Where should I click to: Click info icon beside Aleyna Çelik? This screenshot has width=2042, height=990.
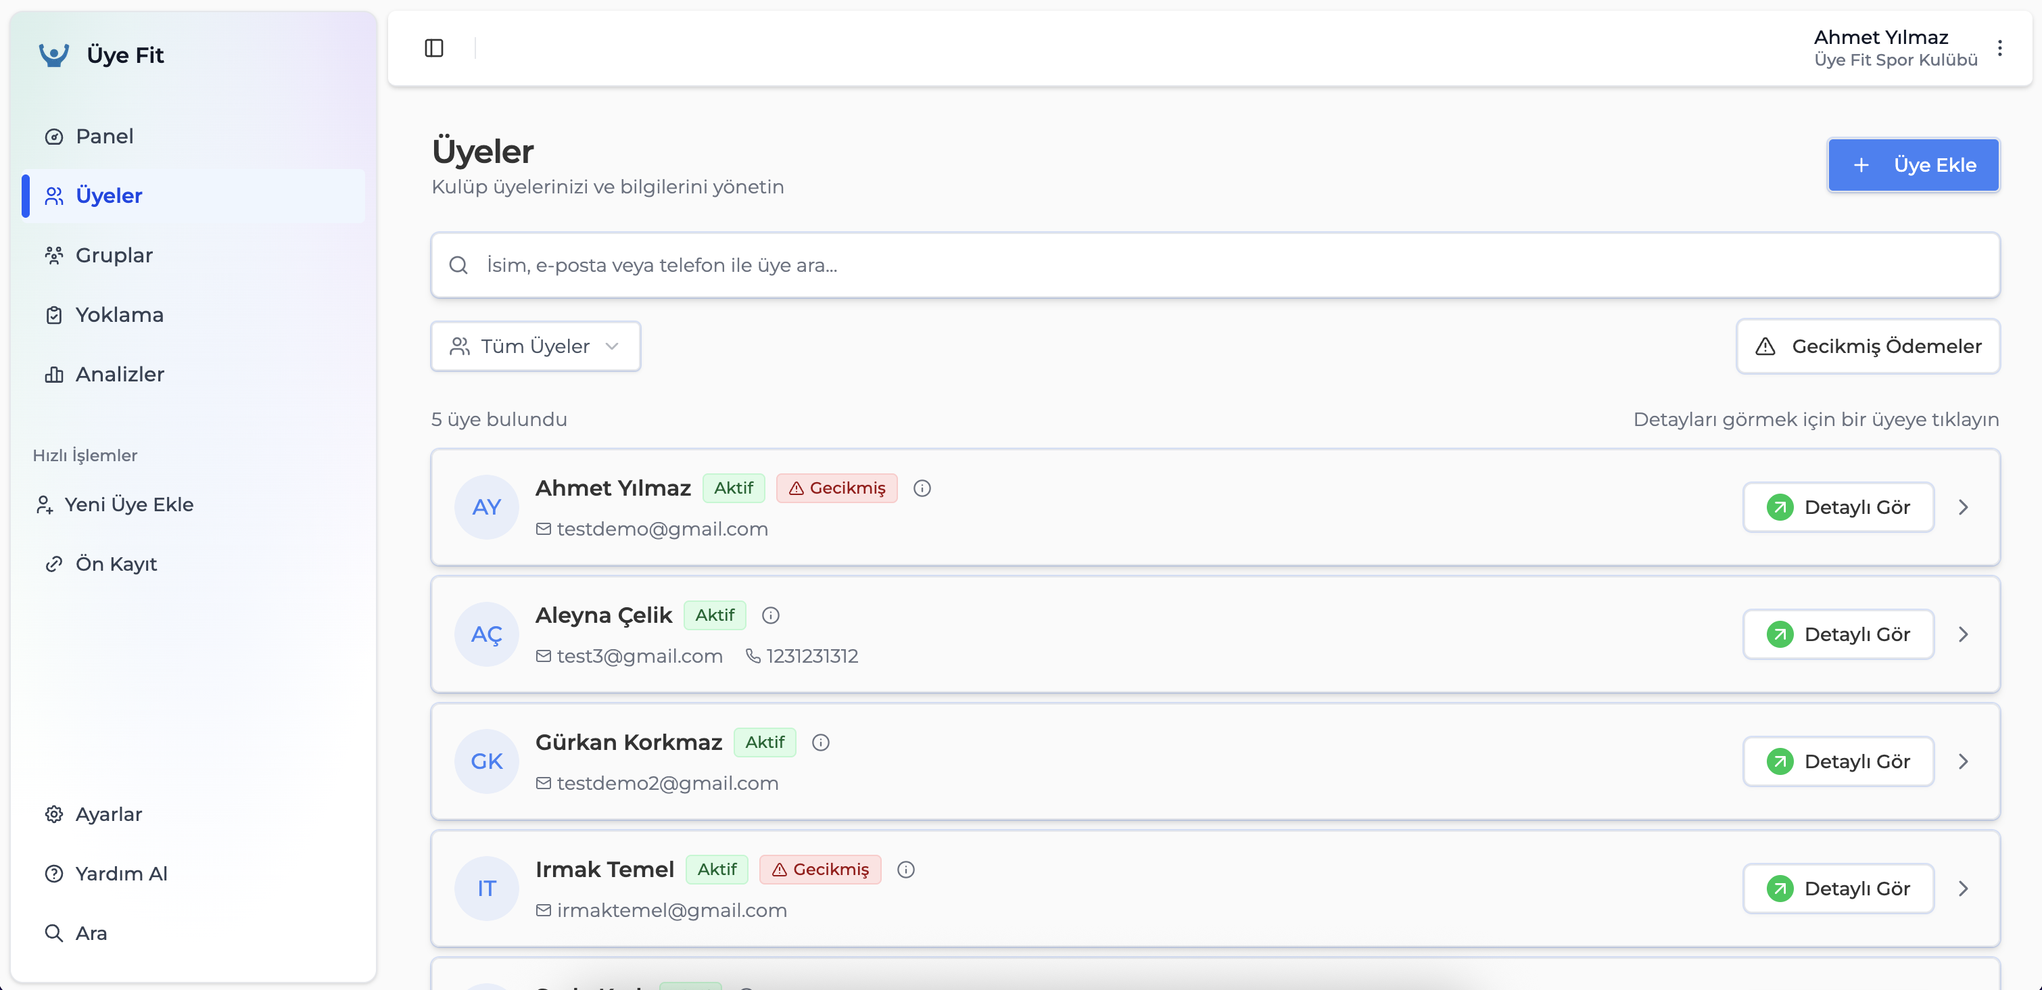tap(769, 615)
